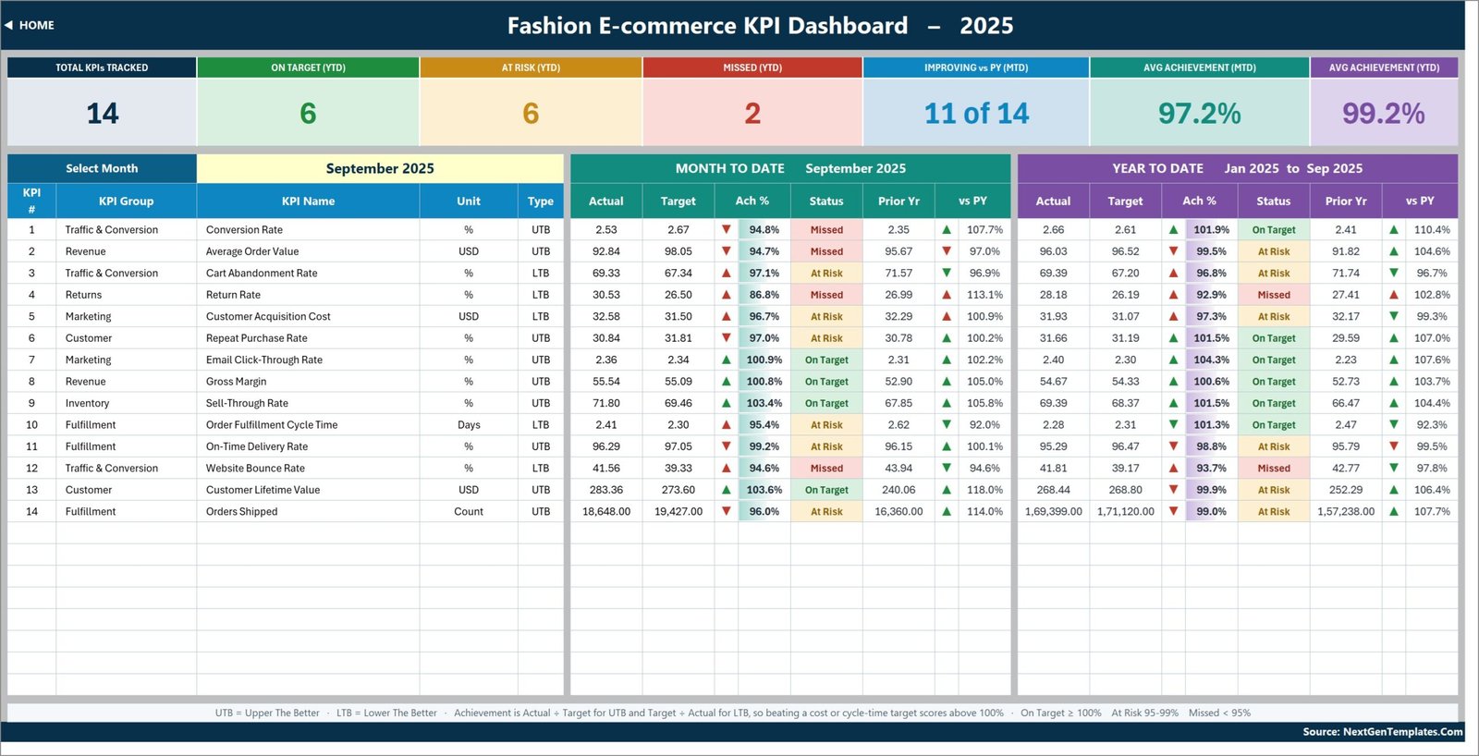Image resolution: width=1479 pixels, height=756 pixels.
Task: Click MTD up arrow for Customer Lifetime Value
Action: [727, 490]
